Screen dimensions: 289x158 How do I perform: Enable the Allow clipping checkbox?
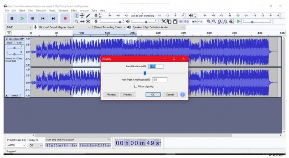pyautogui.click(x=136, y=86)
